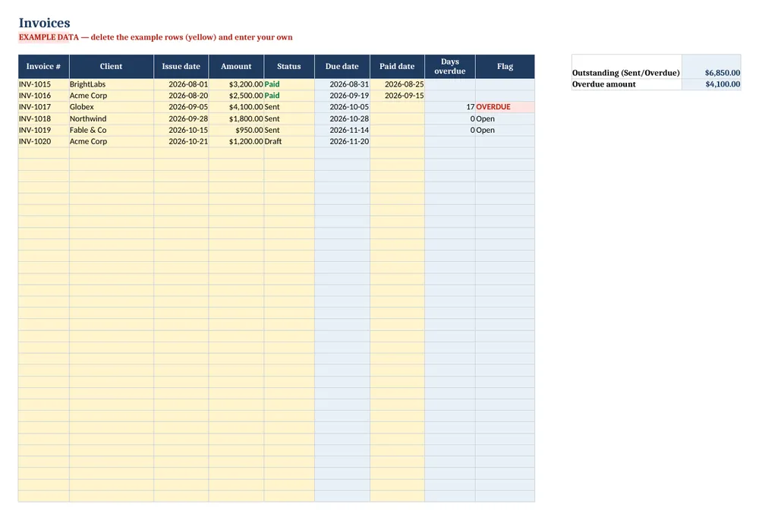Click issue date 2026-08-01
Viewport: 759px width, 520px height.
181,84
